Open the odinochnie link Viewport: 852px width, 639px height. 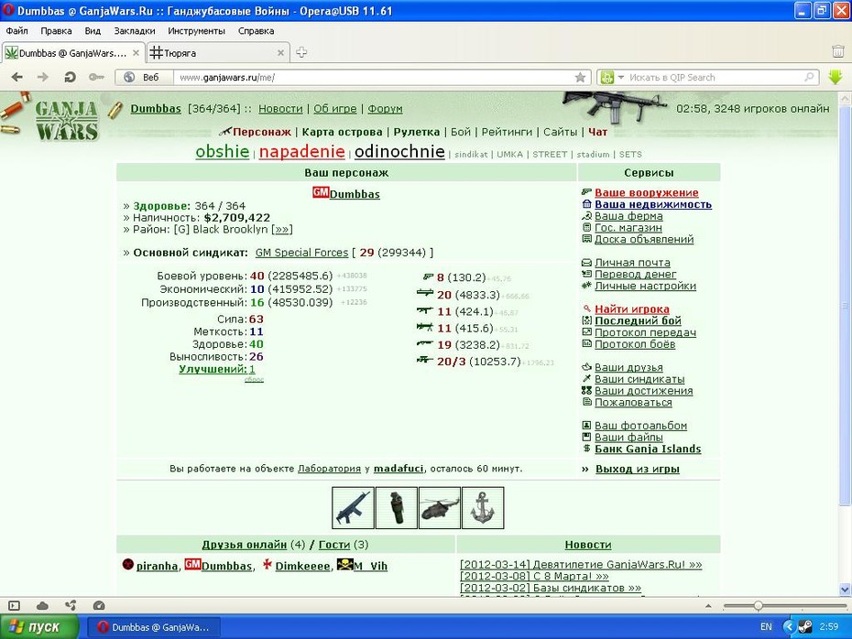pyautogui.click(x=400, y=151)
